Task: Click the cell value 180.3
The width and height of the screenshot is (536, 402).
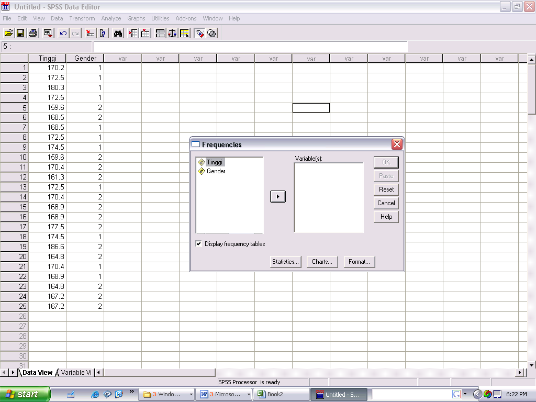Action: click(x=47, y=87)
